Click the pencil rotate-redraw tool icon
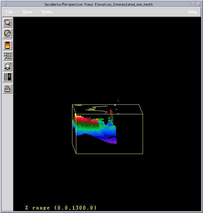 tap(8, 33)
